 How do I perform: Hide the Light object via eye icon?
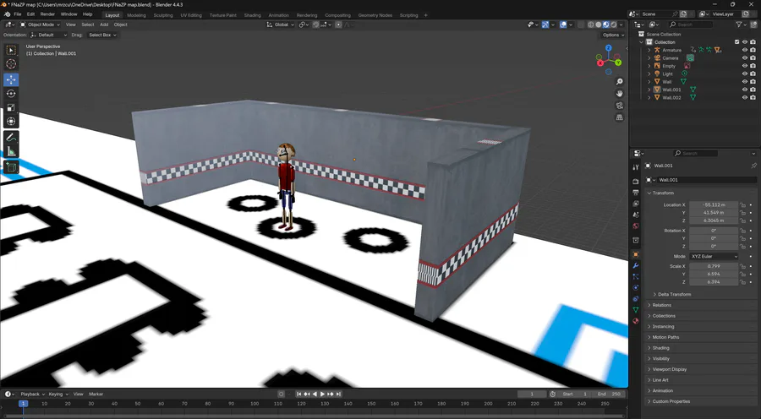[x=745, y=73]
